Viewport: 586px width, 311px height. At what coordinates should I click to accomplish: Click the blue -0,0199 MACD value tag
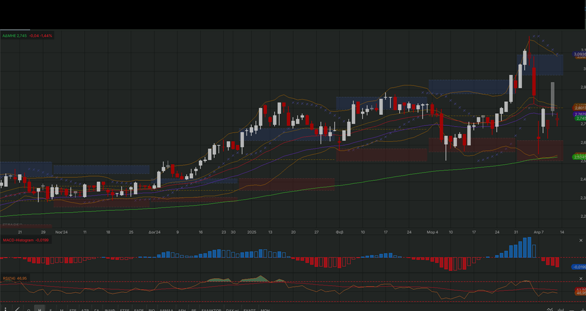click(579, 267)
